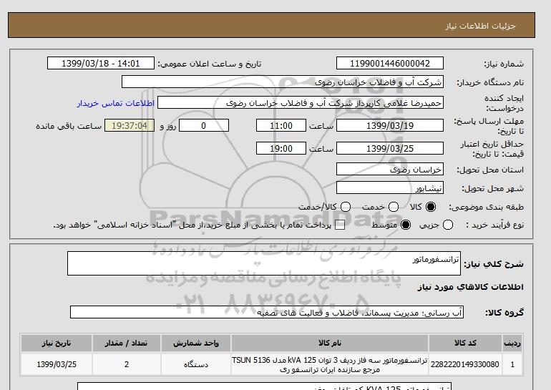Click the reply deadline time field 11:00
The width and height of the screenshot is (551, 390).
click(x=281, y=125)
